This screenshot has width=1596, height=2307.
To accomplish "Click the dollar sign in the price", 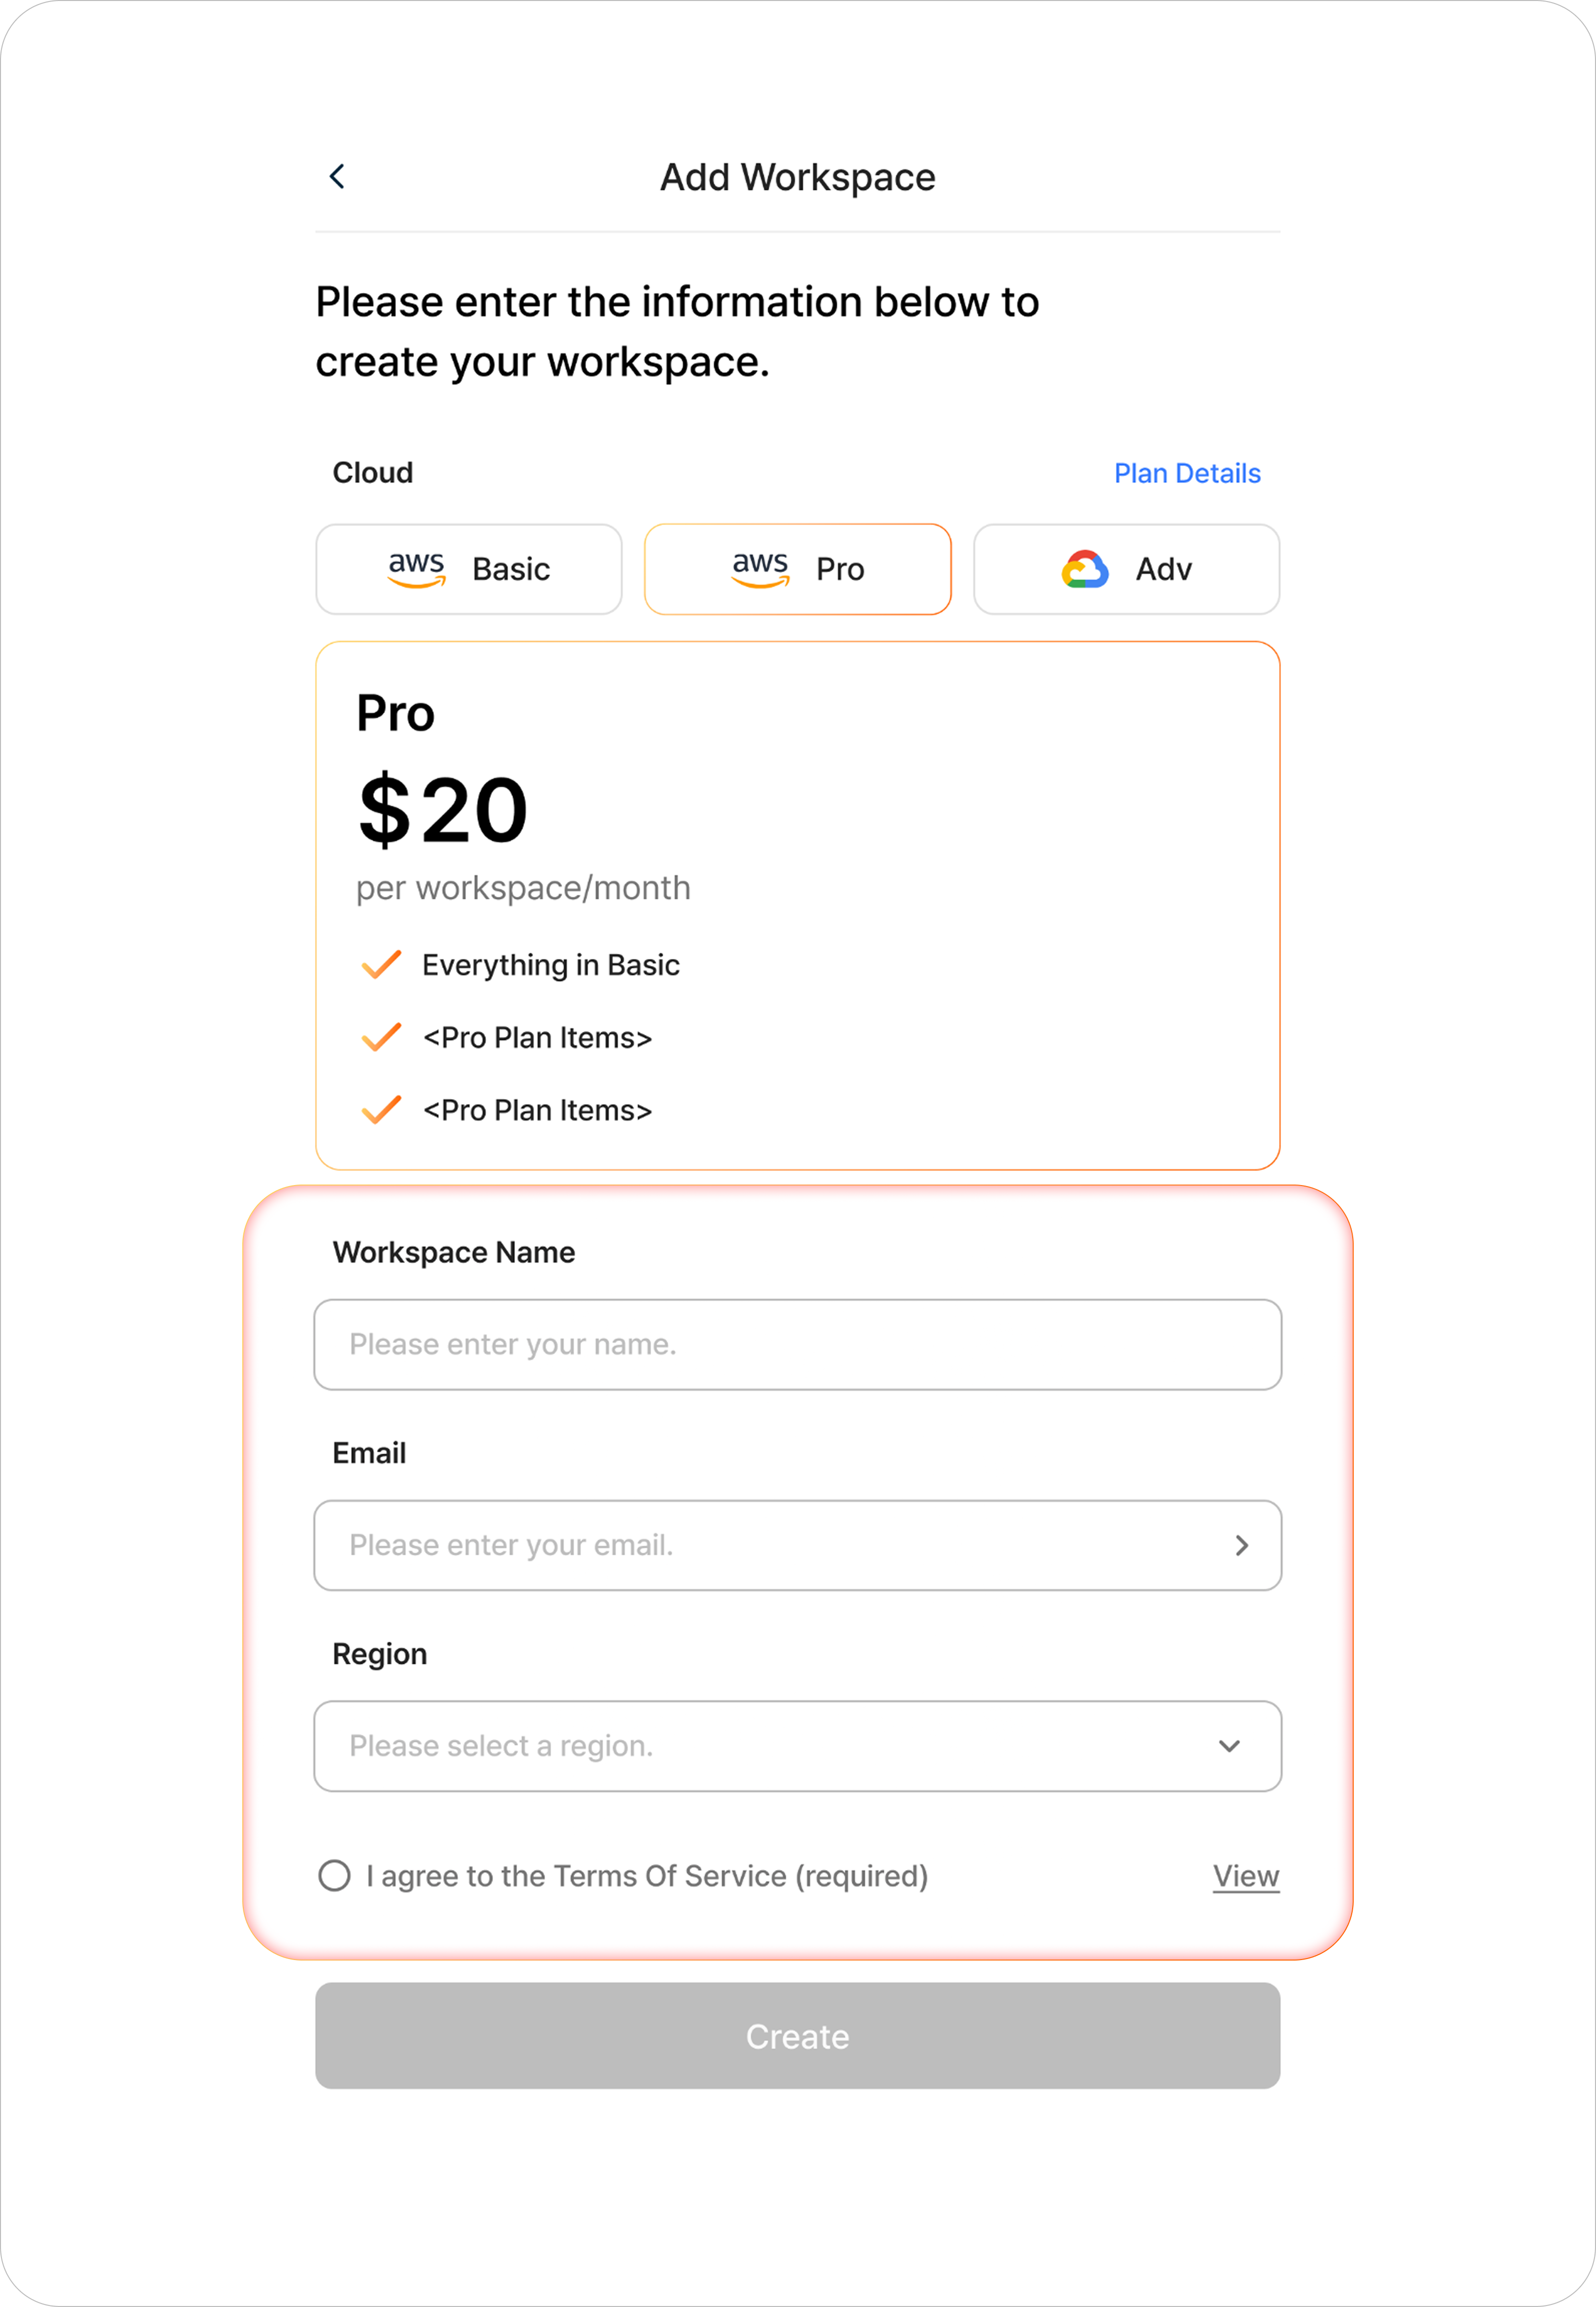I will click(x=384, y=810).
